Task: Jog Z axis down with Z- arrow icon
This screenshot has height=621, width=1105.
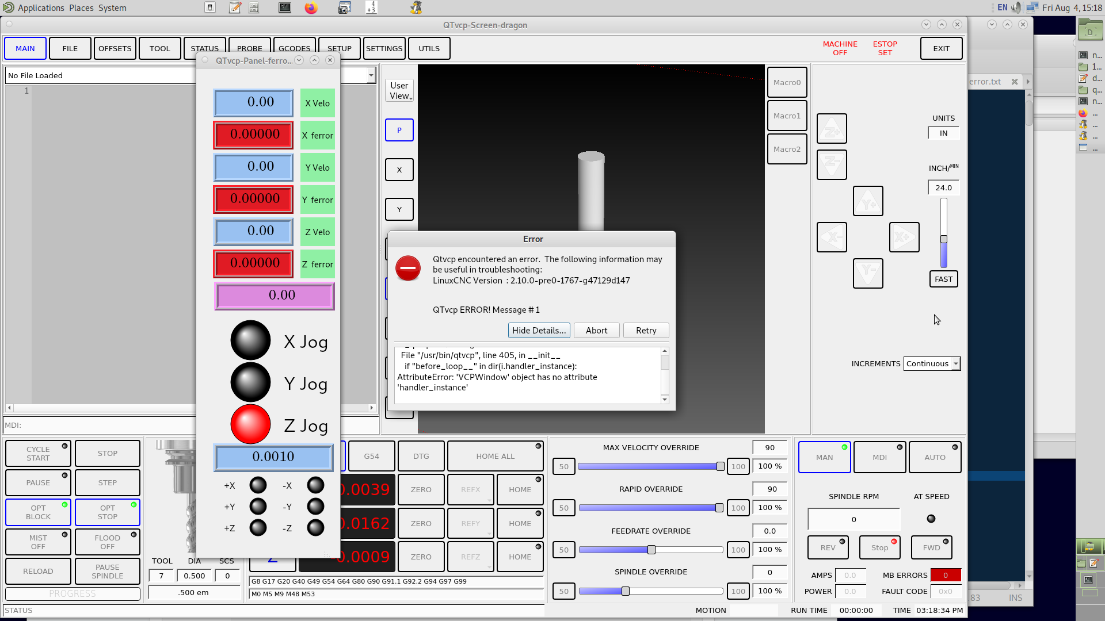Action: pyautogui.click(x=832, y=164)
